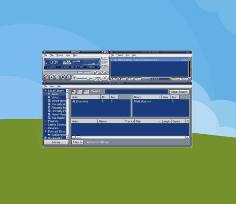
Task: Open the third view dropdown icon left of Search
Action: pos(86,91)
